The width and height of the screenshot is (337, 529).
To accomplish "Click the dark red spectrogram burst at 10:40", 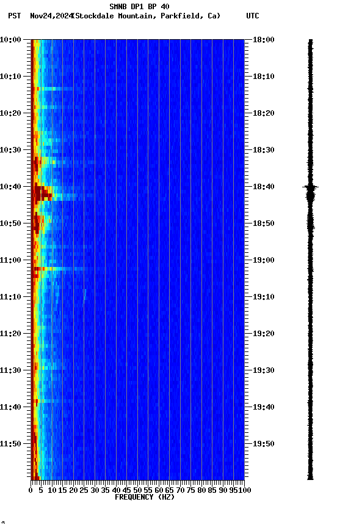I will pyautogui.click(x=42, y=193).
